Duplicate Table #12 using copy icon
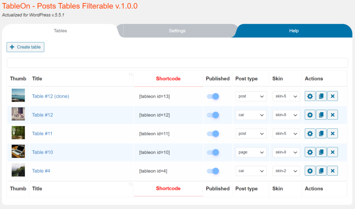 [321, 115]
